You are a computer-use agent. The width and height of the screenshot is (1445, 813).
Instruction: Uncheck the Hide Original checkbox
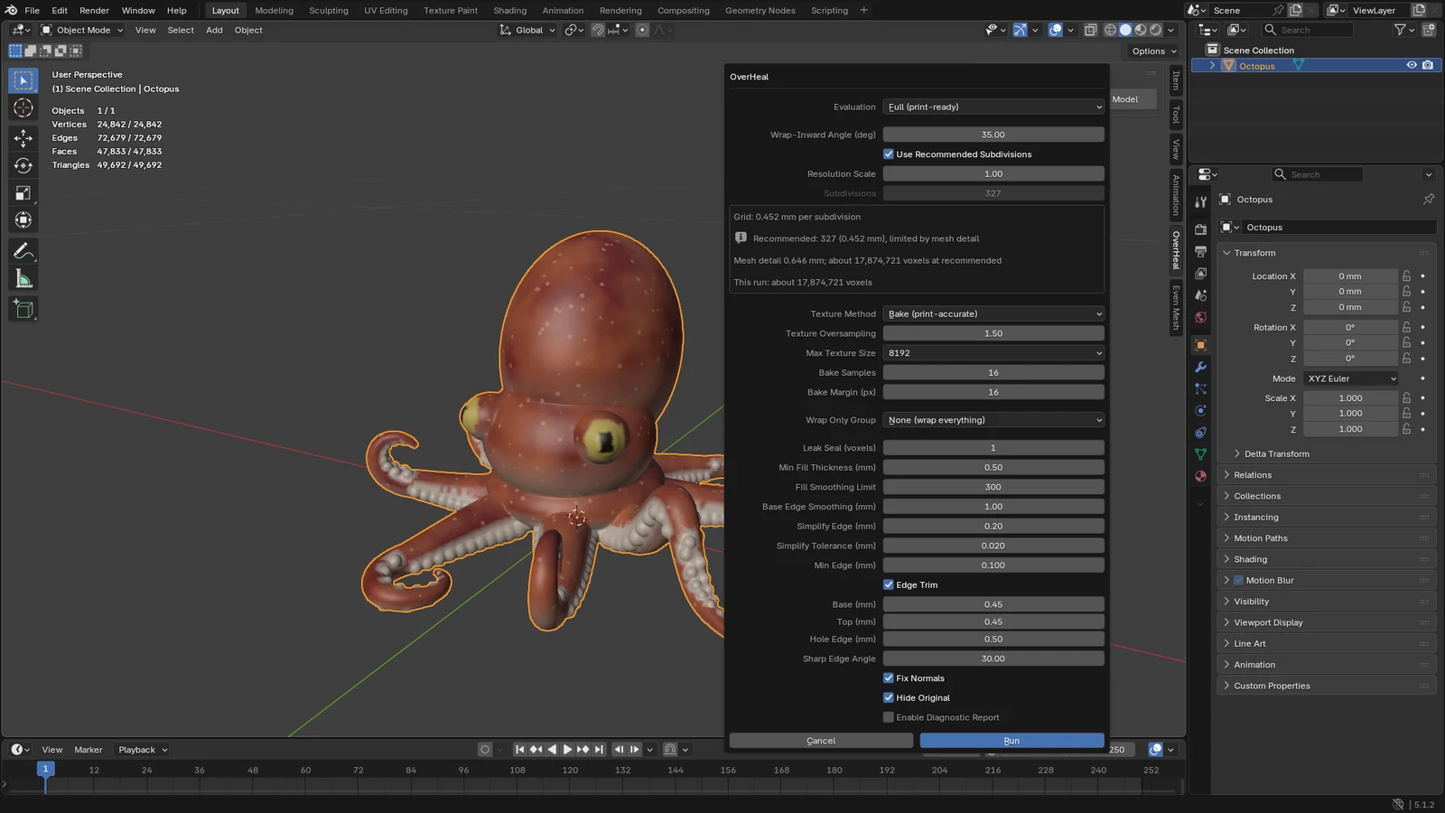tap(889, 697)
